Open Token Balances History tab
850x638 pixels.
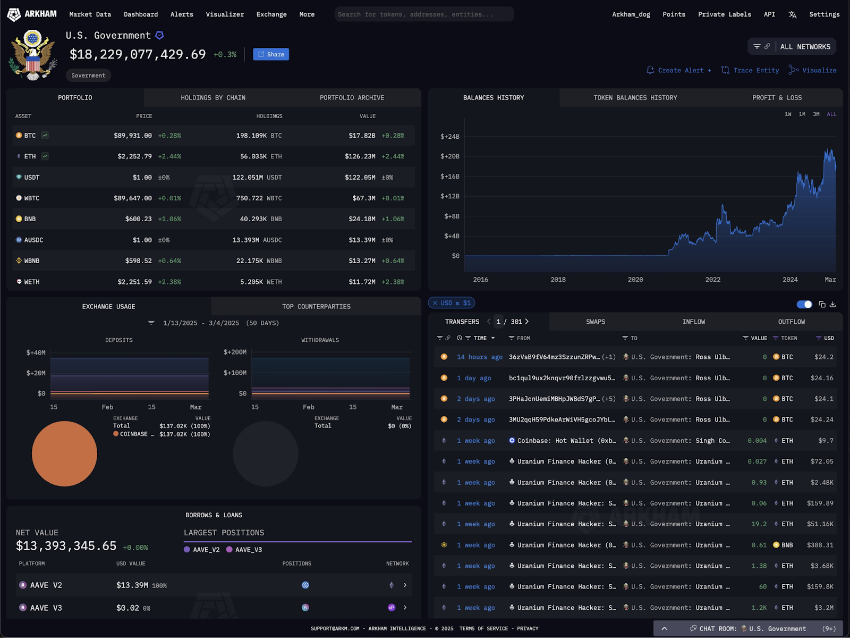pyautogui.click(x=635, y=98)
